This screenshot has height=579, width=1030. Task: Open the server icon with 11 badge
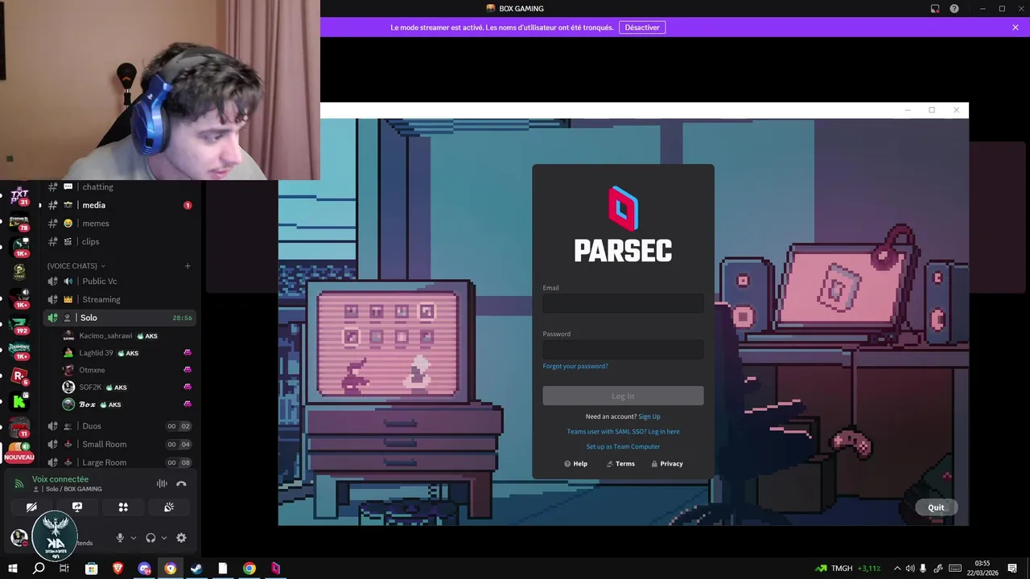click(x=19, y=427)
